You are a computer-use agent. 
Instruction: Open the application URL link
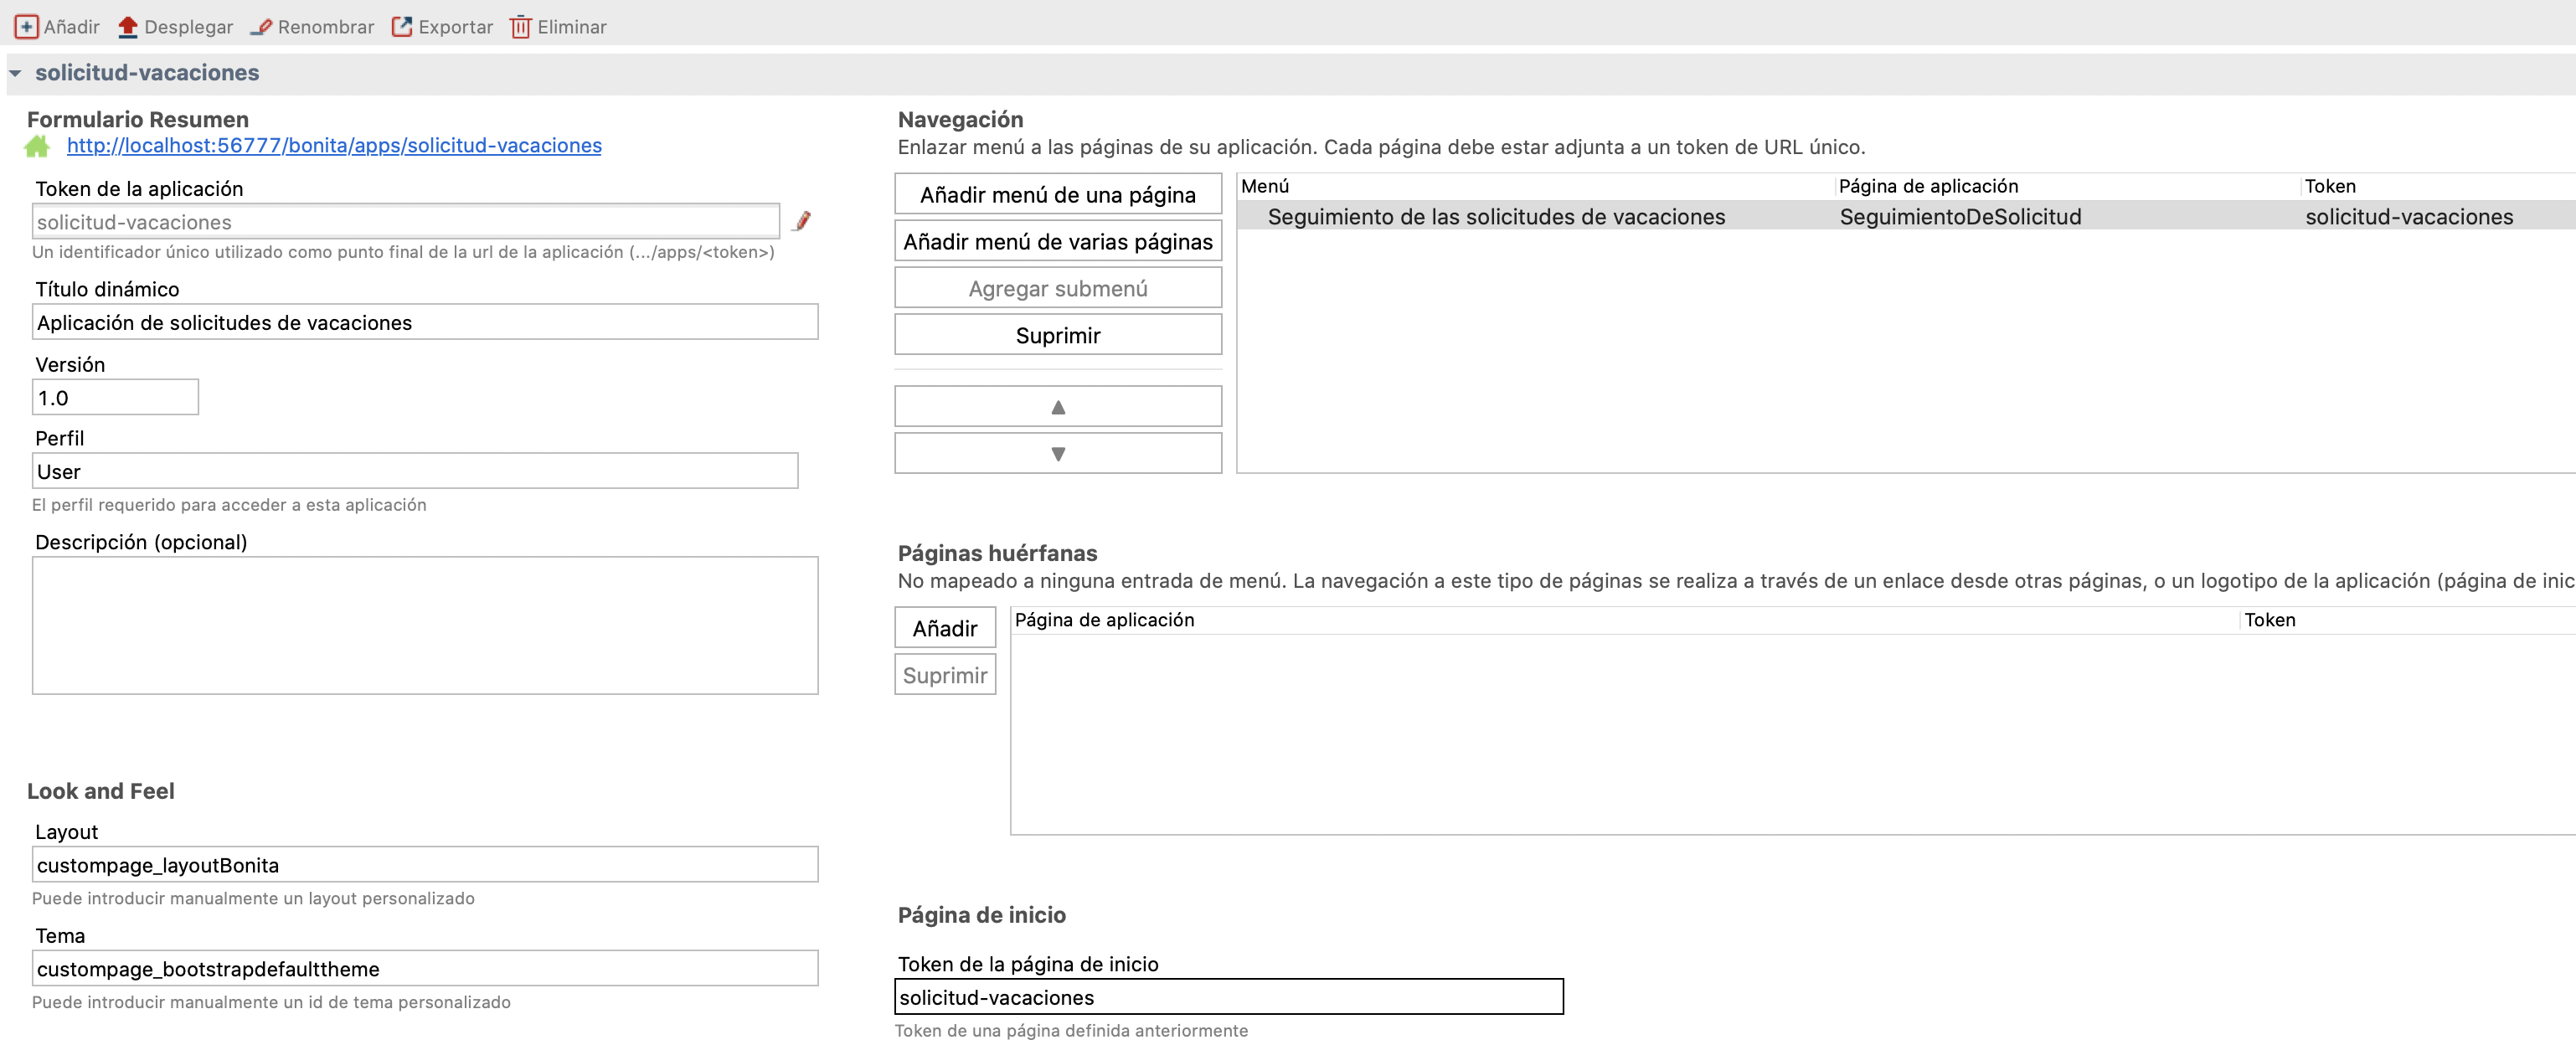[332, 145]
